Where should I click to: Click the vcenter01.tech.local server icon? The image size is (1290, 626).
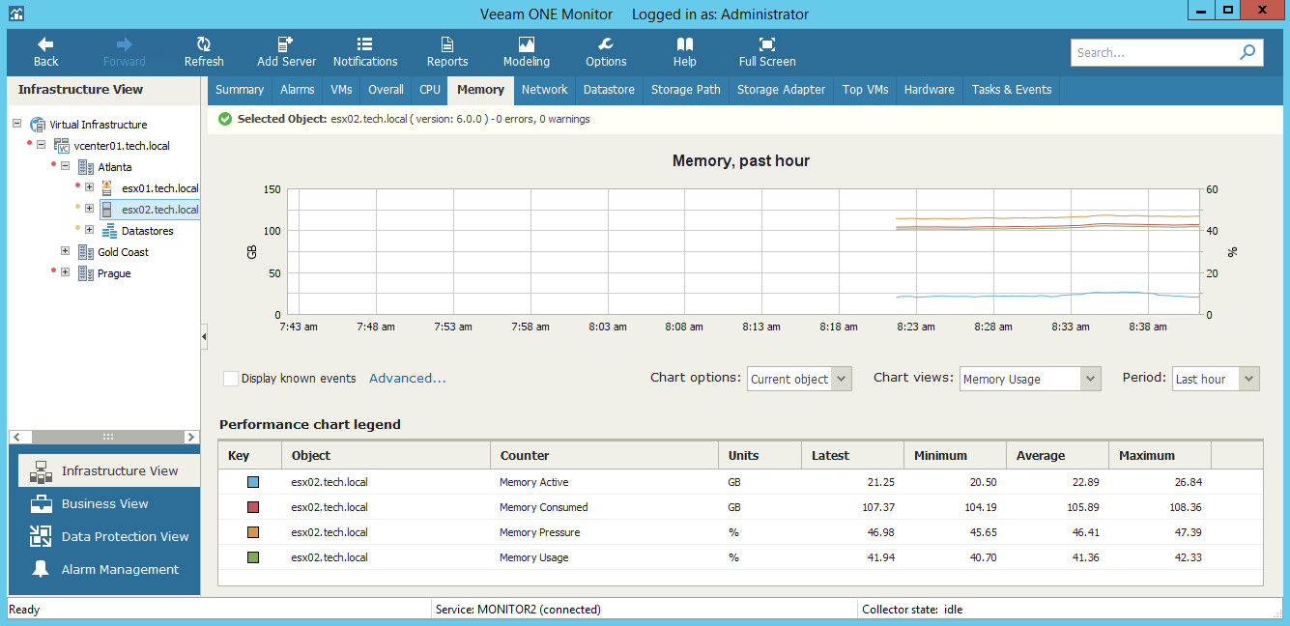click(x=63, y=146)
